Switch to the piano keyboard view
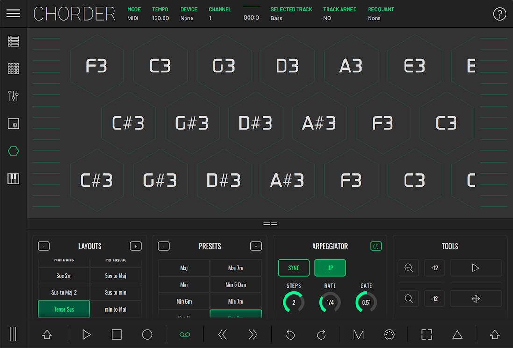The width and height of the screenshot is (513, 348). 14,178
